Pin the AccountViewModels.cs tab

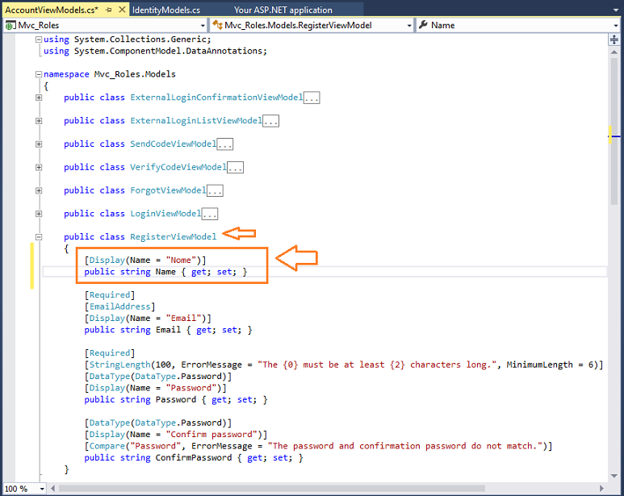[x=109, y=10]
